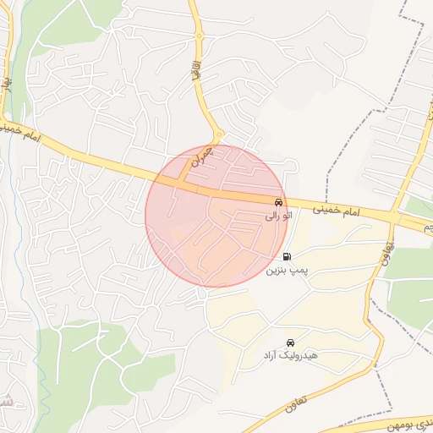433x433 pixels.
Task: Click the اتو رالی car icon
Action: tap(278, 202)
